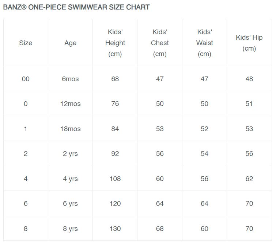Select the 6 yrs age cell
This screenshot has width=276, height=243.
[x=70, y=204]
